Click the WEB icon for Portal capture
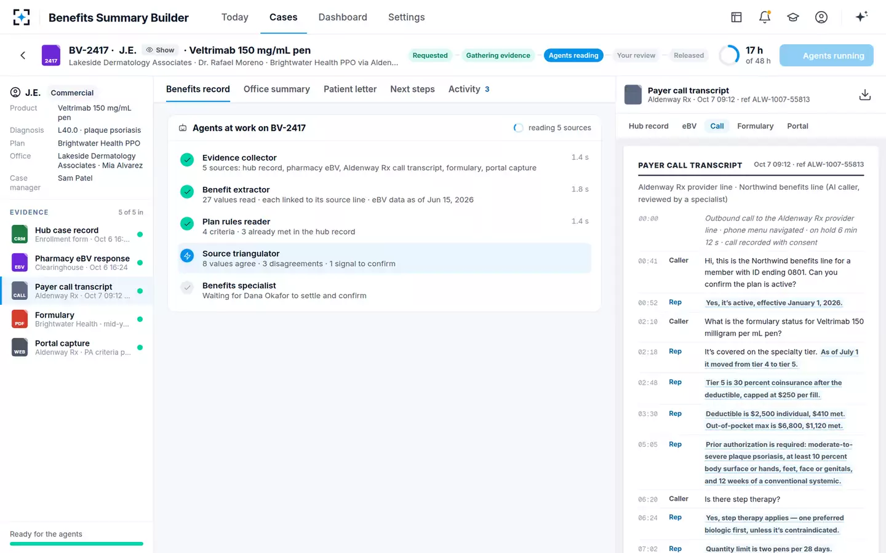 [x=20, y=347]
